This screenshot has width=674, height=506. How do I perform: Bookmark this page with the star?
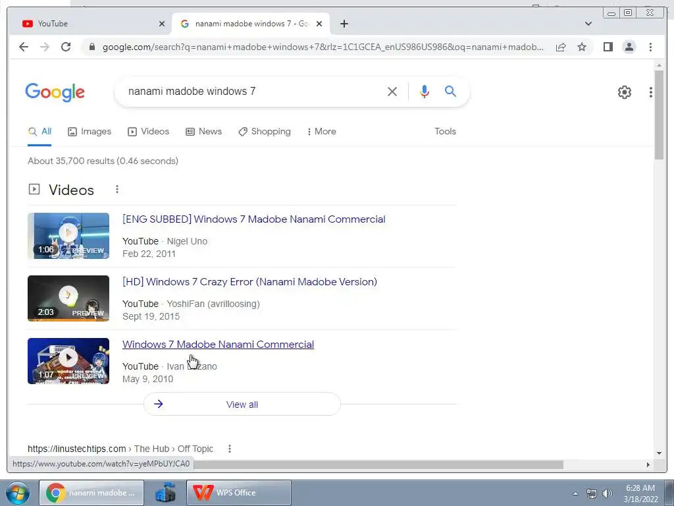tap(582, 47)
